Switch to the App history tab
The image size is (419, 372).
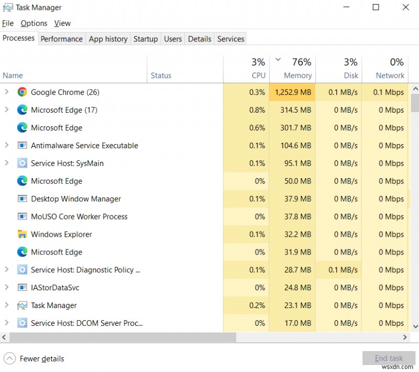pos(108,39)
